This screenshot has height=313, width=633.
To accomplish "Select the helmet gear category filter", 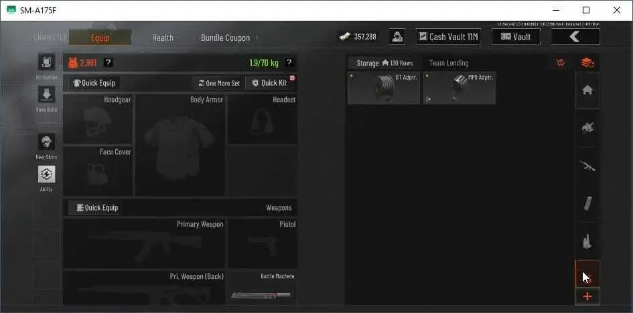I will coord(587,128).
